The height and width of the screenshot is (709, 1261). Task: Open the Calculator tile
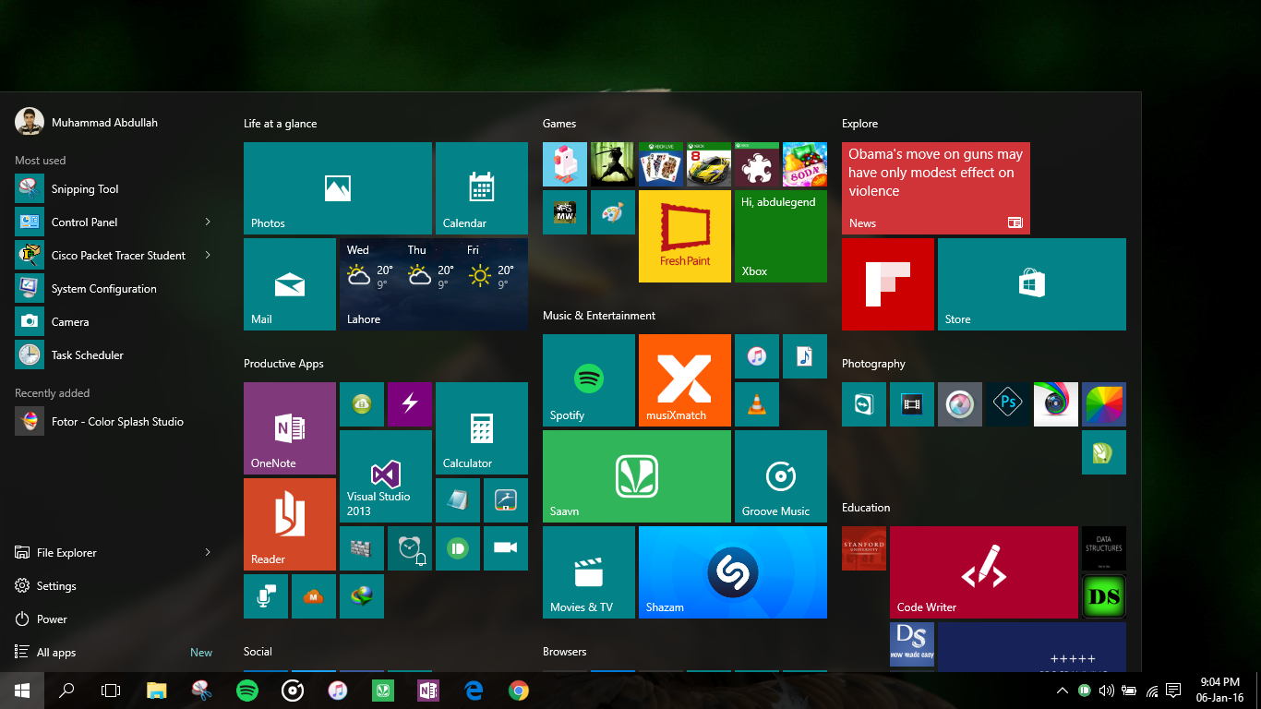coord(481,427)
